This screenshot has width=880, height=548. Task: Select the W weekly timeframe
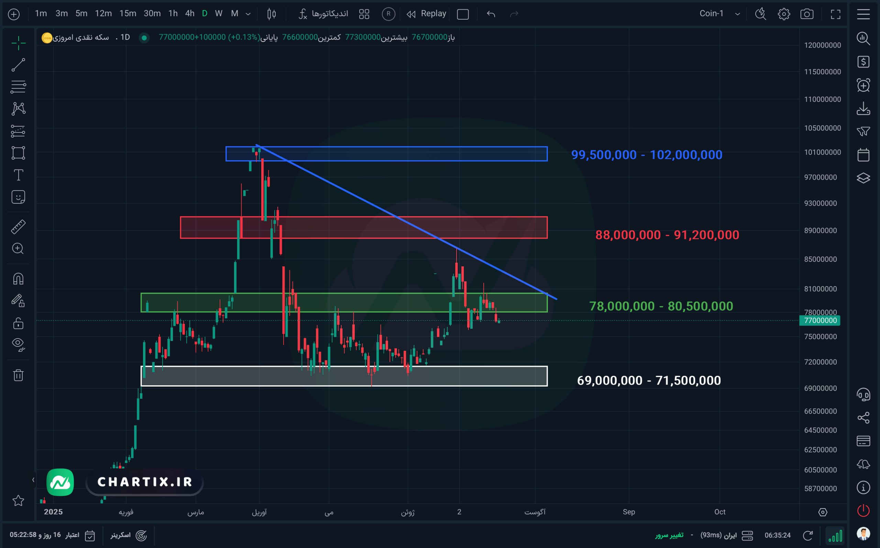pyautogui.click(x=218, y=14)
